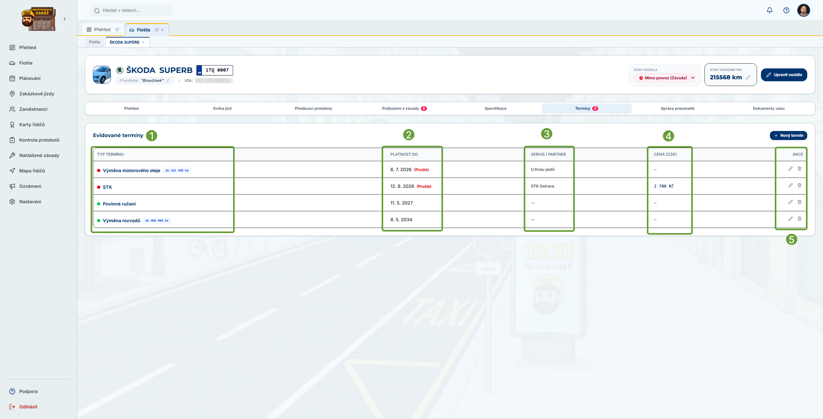Switch to the Kniha jízd tab
The height and width of the screenshot is (419, 823).
222,109
